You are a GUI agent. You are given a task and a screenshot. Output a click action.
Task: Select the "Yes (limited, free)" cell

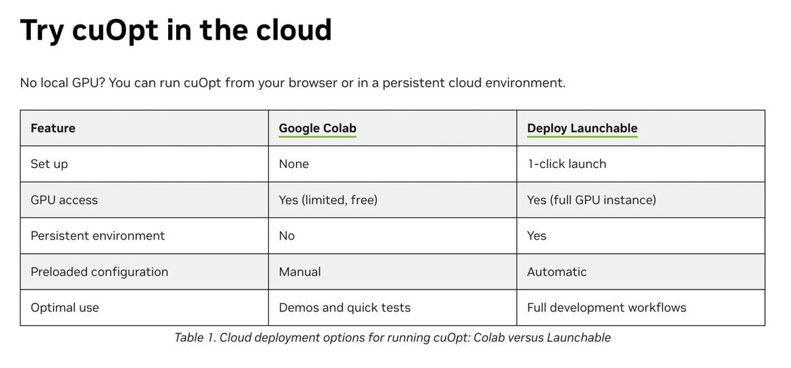tap(328, 200)
